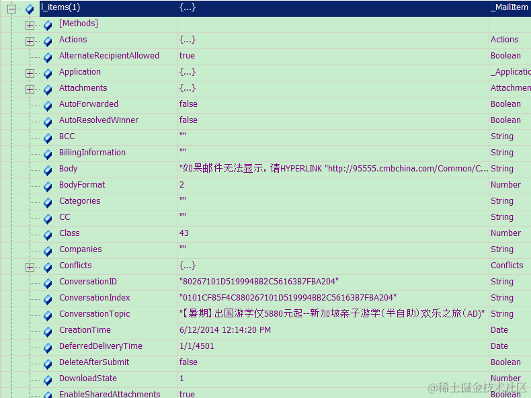Expand the [Methods] node
531x398 pixels.
(30, 25)
